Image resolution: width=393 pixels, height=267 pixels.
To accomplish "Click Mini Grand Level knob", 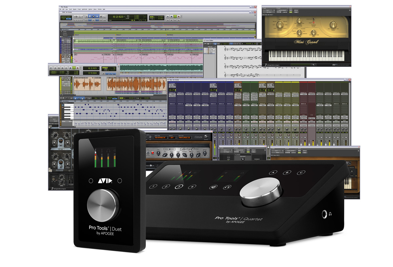I will 333,25.
